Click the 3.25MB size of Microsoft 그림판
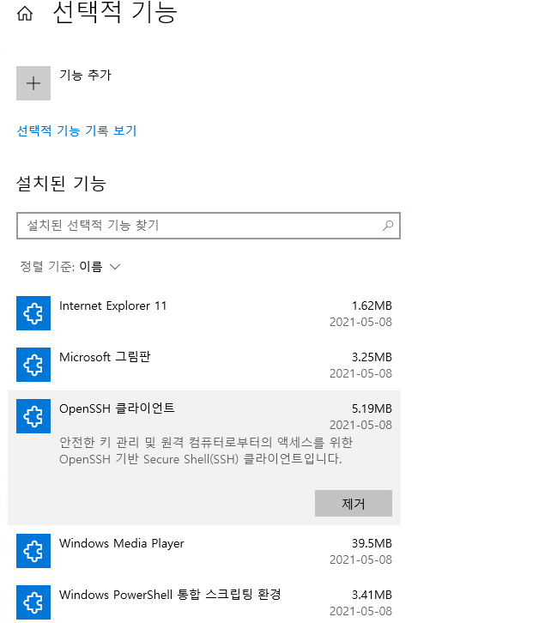 (372, 357)
